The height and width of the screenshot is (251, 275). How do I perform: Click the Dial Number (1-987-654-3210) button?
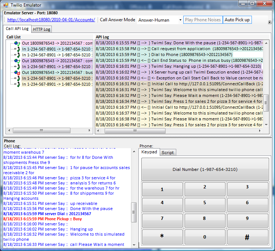(x=205, y=169)
